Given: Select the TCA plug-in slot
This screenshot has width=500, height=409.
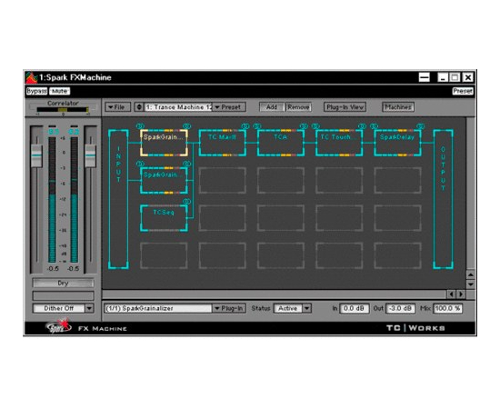Looking at the screenshot, I should pyautogui.click(x=281, y=143).
